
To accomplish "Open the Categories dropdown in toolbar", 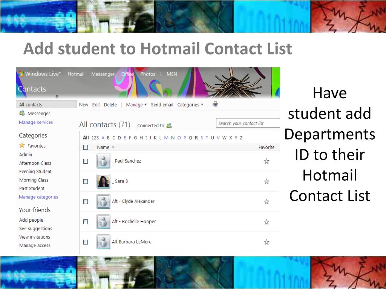I will pos(190,105).
